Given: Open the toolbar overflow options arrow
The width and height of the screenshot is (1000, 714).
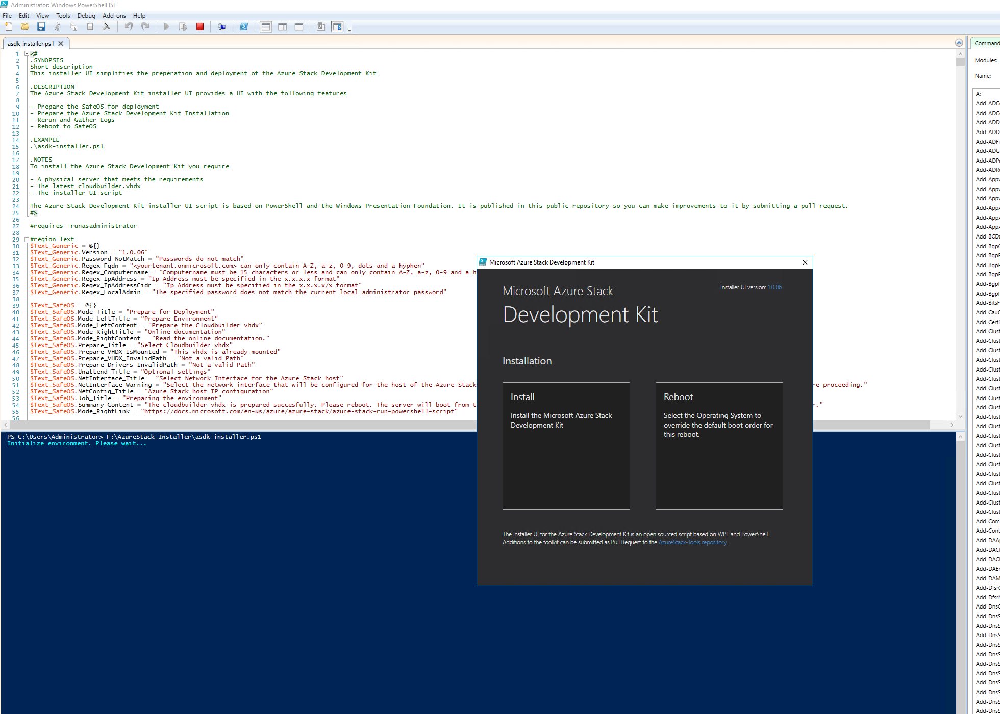Looking at the screenshot, I should (349, 30).
